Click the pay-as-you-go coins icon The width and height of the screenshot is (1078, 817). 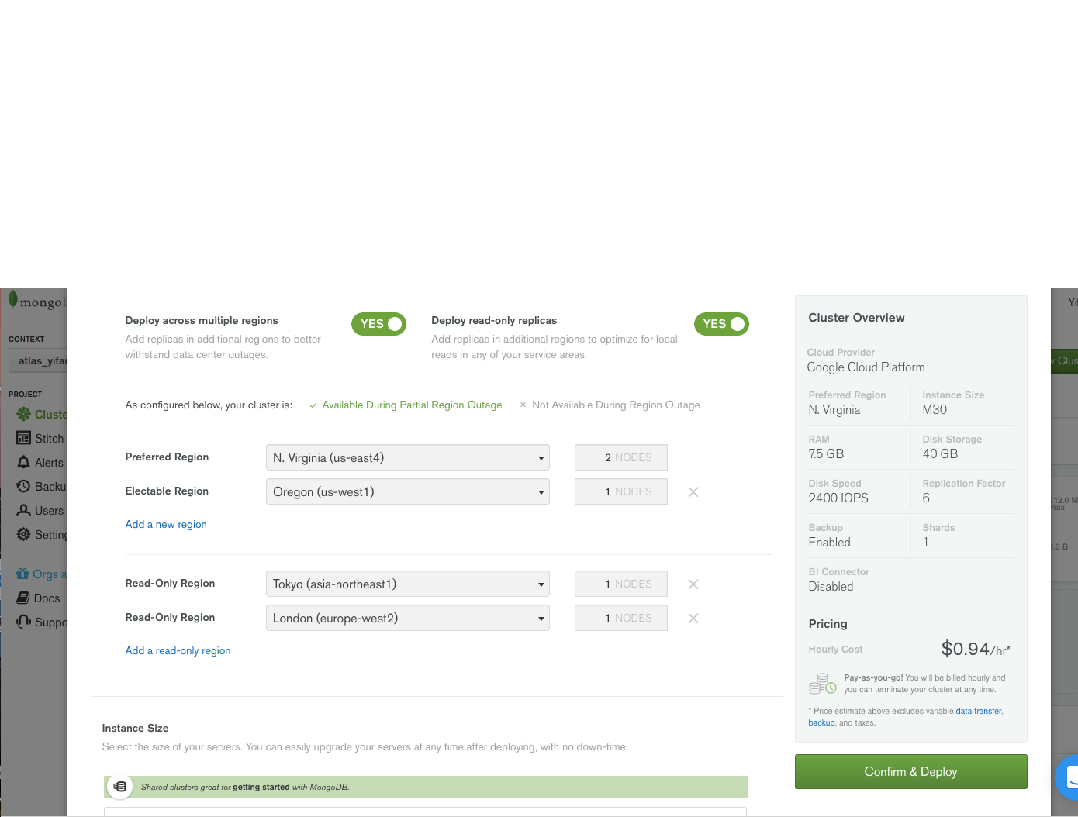(822, 683)
